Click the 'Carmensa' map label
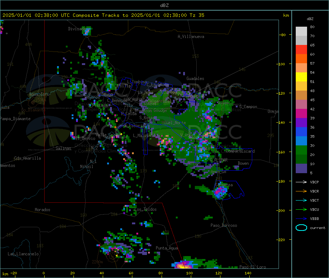The height and width of the screenshot is (278, 329). (224, 185)
